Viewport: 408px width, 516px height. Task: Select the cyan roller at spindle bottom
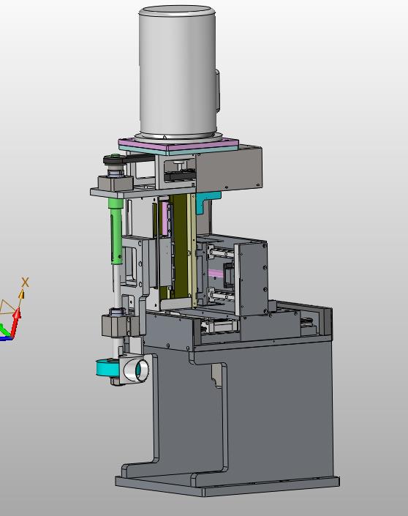click(106, 367)
